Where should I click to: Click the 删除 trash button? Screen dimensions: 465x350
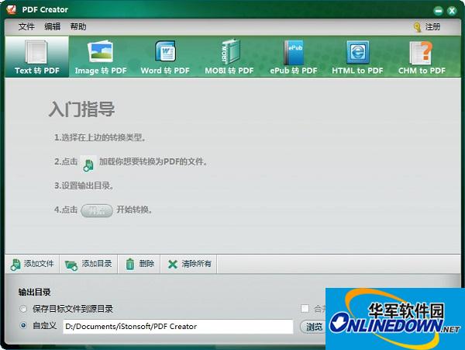pyautogui.click(x=139, y=264)
